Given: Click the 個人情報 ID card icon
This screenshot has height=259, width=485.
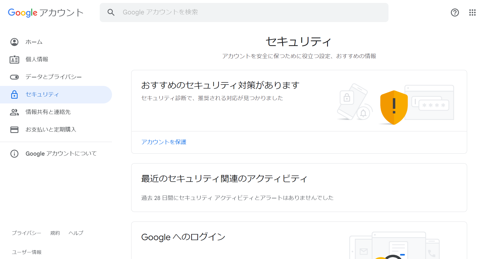Looking at the screenshot, I should (14, 60).
